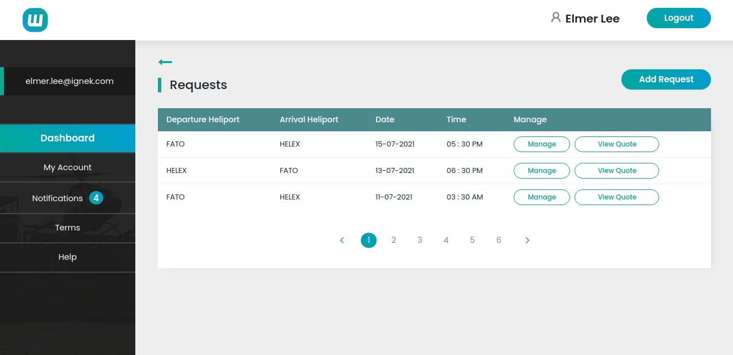The width and height of the screenshot is (733, 355).
Task: Click Manage for the 15-07-2021 FATO request
Action: (x=541, y=144)
